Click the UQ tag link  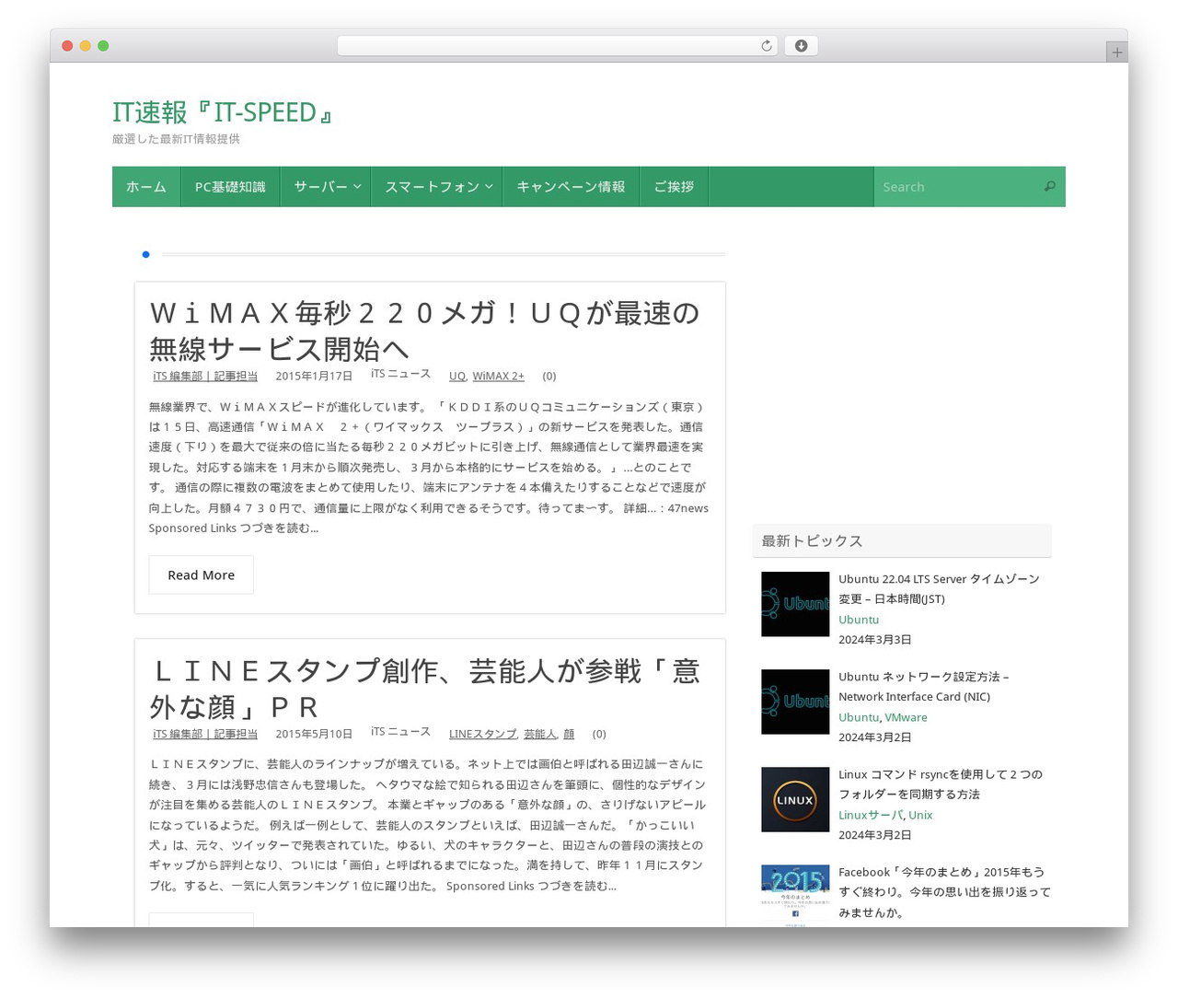click(457, 376)
